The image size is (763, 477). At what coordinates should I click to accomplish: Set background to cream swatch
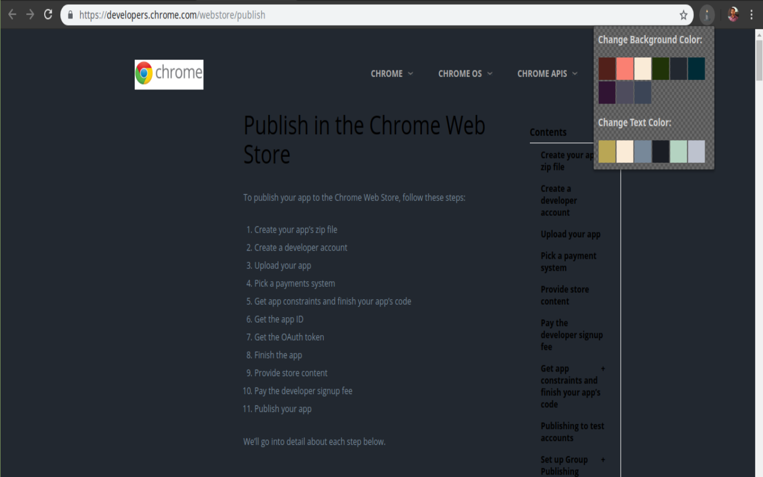point(643,69)
